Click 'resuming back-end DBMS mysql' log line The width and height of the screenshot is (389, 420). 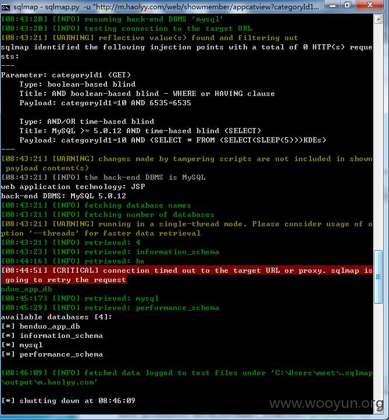point(112,19)
